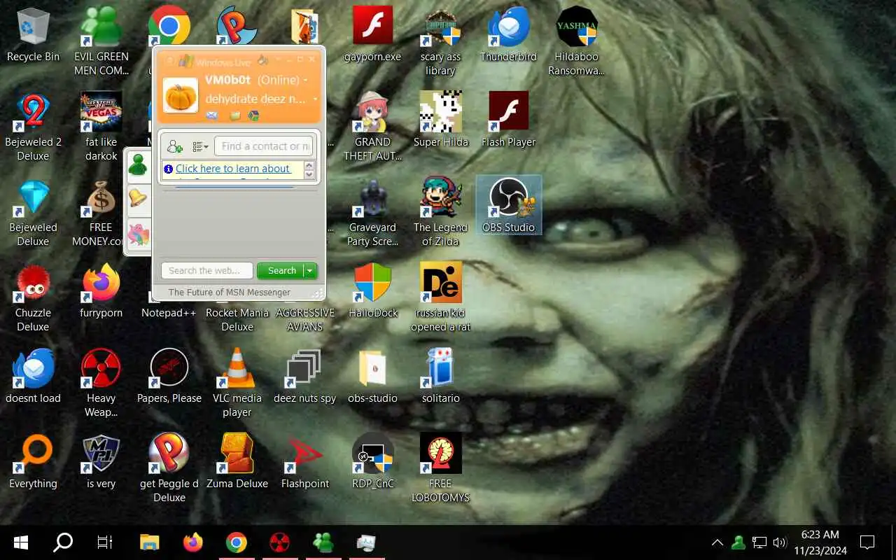Expand the arrow next to the Search button
Screen dimensions: 896x560
(309, 271)
